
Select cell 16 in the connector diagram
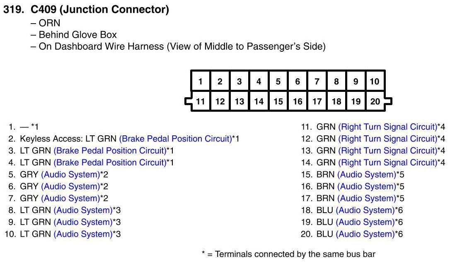click(x=298, y=101)
